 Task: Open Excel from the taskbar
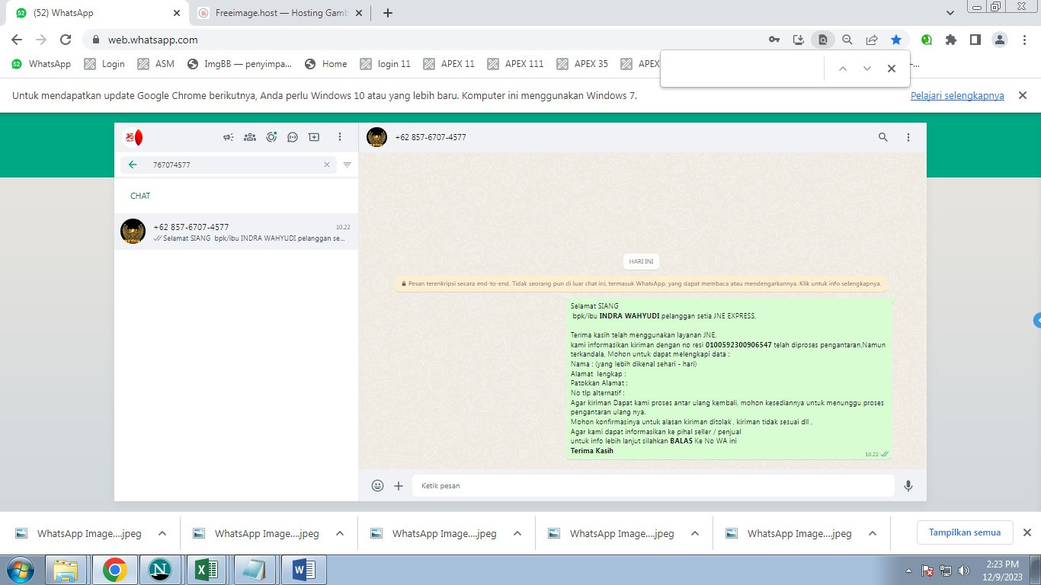pyautogui.click(x=207, y=570)
